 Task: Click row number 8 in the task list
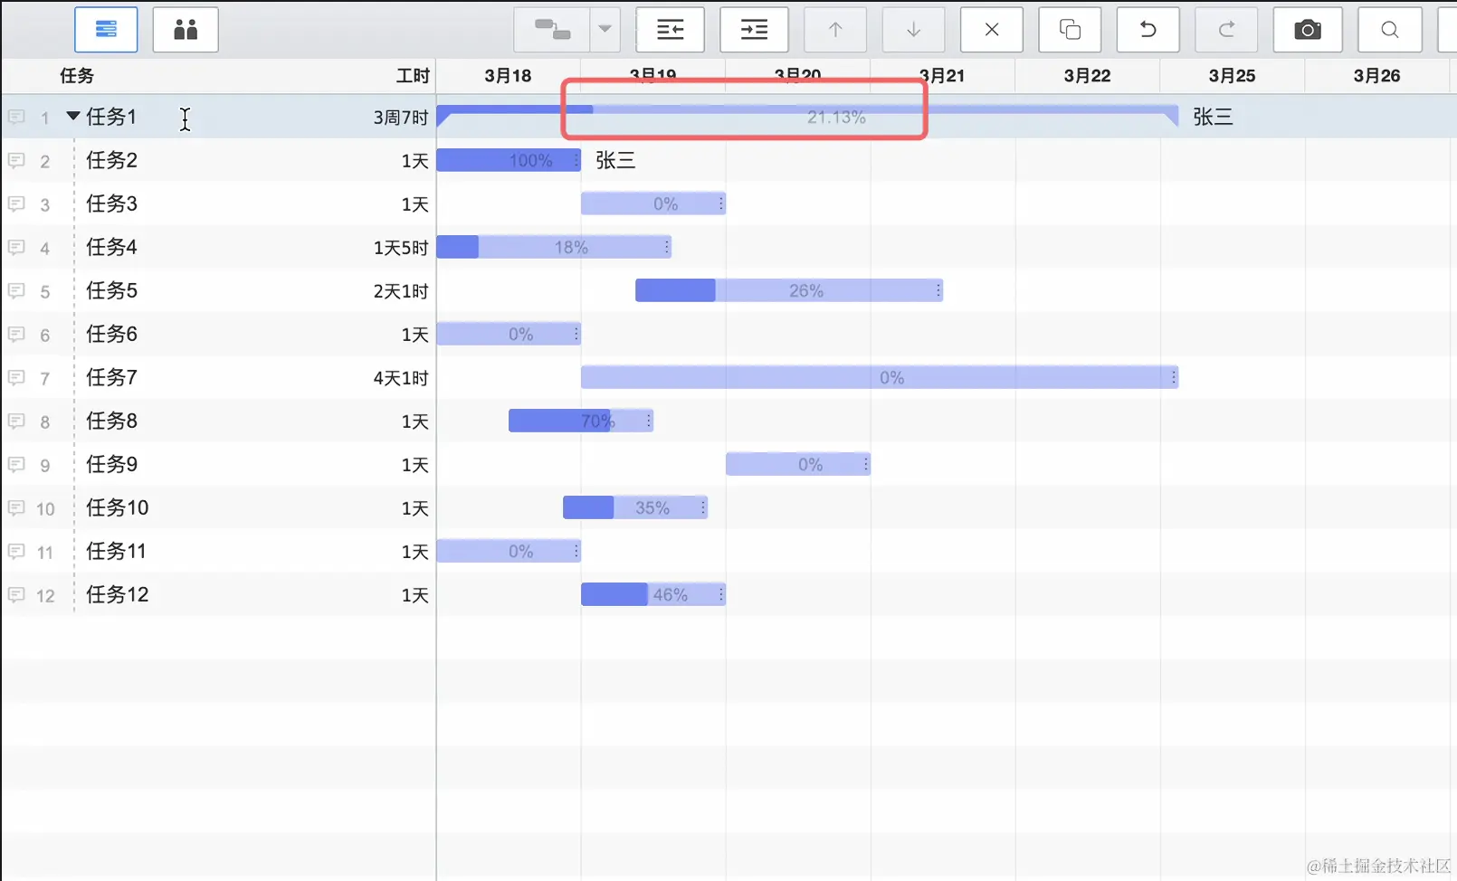click(44, 422)
